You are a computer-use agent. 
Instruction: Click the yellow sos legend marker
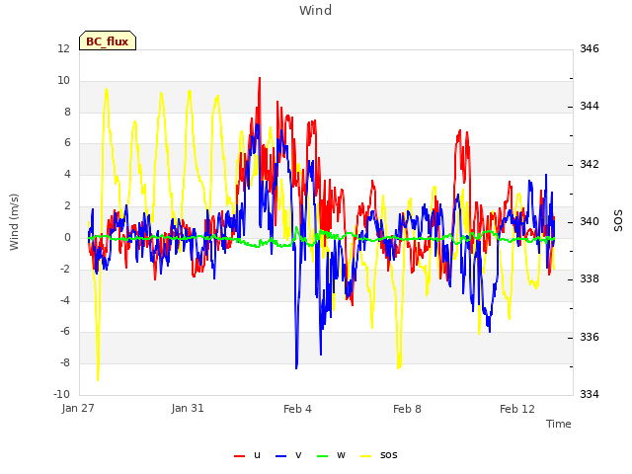point(365,456)
